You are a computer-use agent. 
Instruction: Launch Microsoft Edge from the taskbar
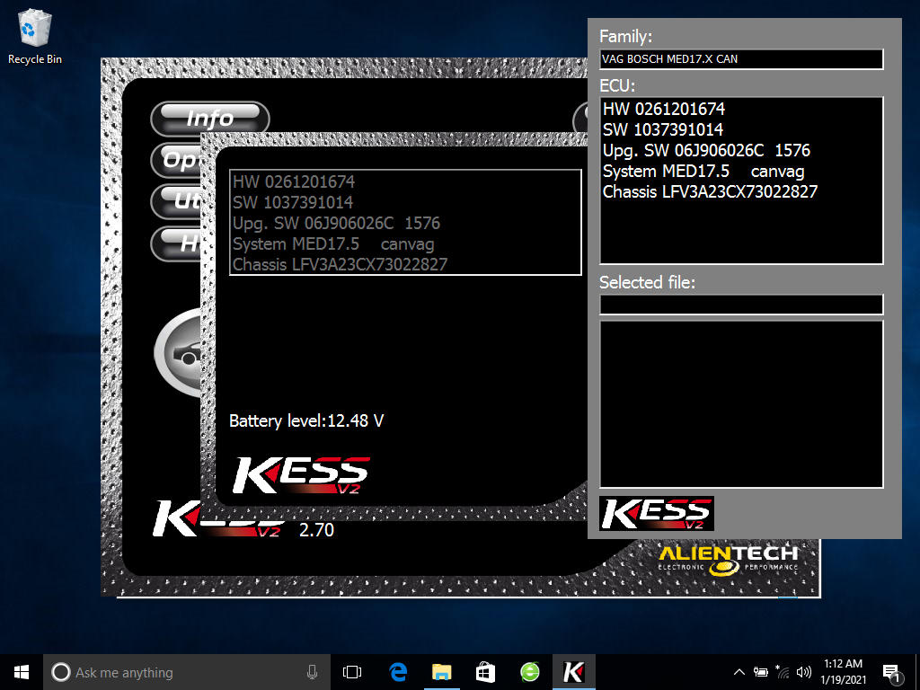(397, 671)
